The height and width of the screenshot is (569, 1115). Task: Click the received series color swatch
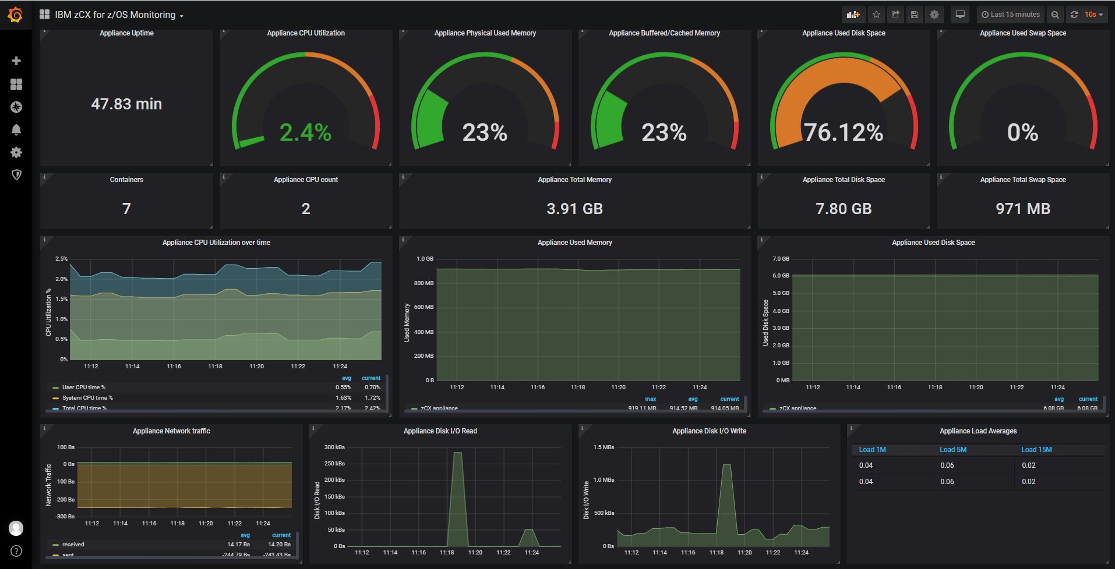point(55,545)
